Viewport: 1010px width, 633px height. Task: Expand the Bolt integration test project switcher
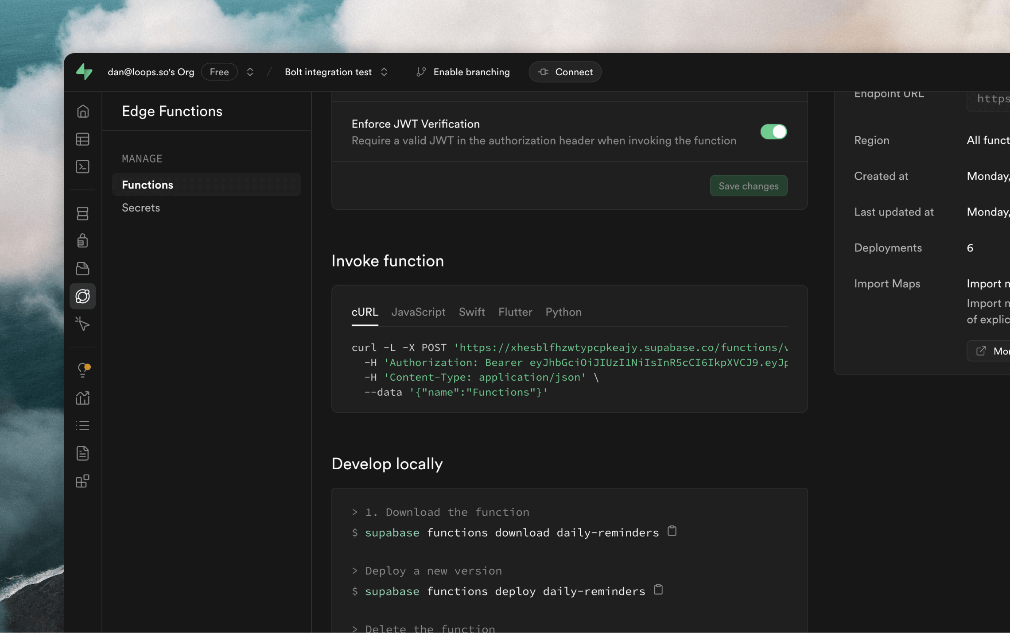(384, 72)
